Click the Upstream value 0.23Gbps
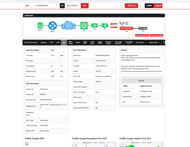This screenshot has width=190, height=147. [x=146, y=91]
